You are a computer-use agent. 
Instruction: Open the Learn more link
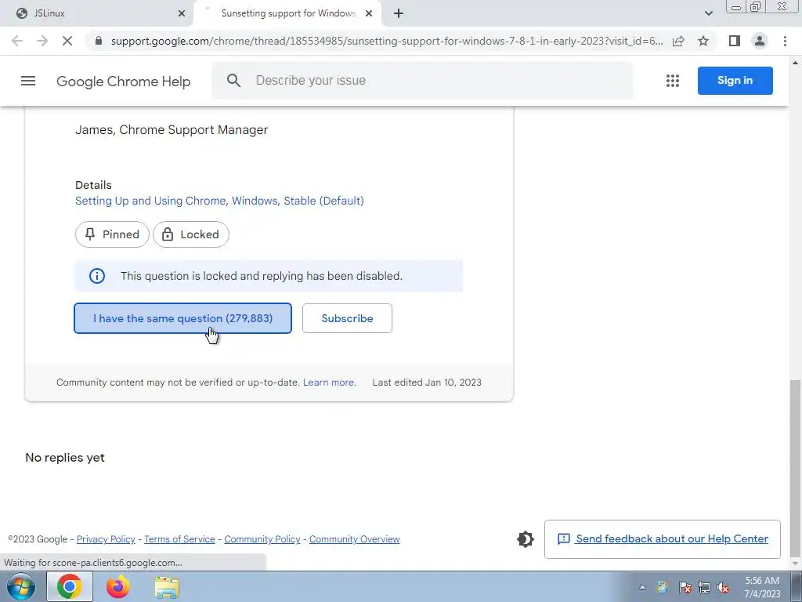pos(330,383)
